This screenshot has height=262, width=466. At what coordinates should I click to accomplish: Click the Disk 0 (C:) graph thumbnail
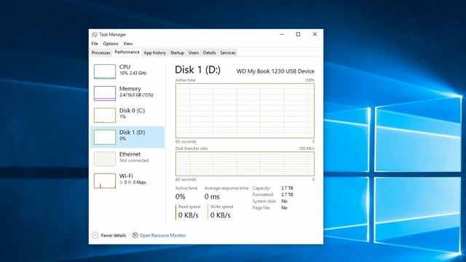105,115
